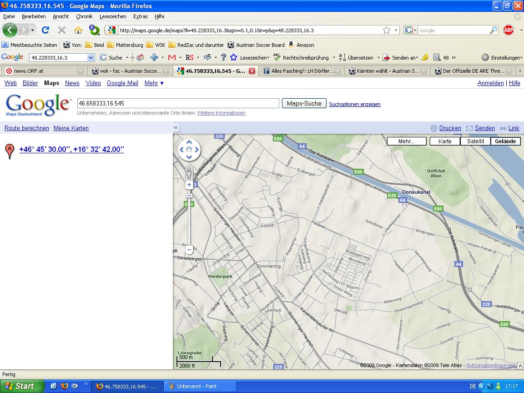Open the Meine Karten link
524x393 pixels.
point(71,128)
